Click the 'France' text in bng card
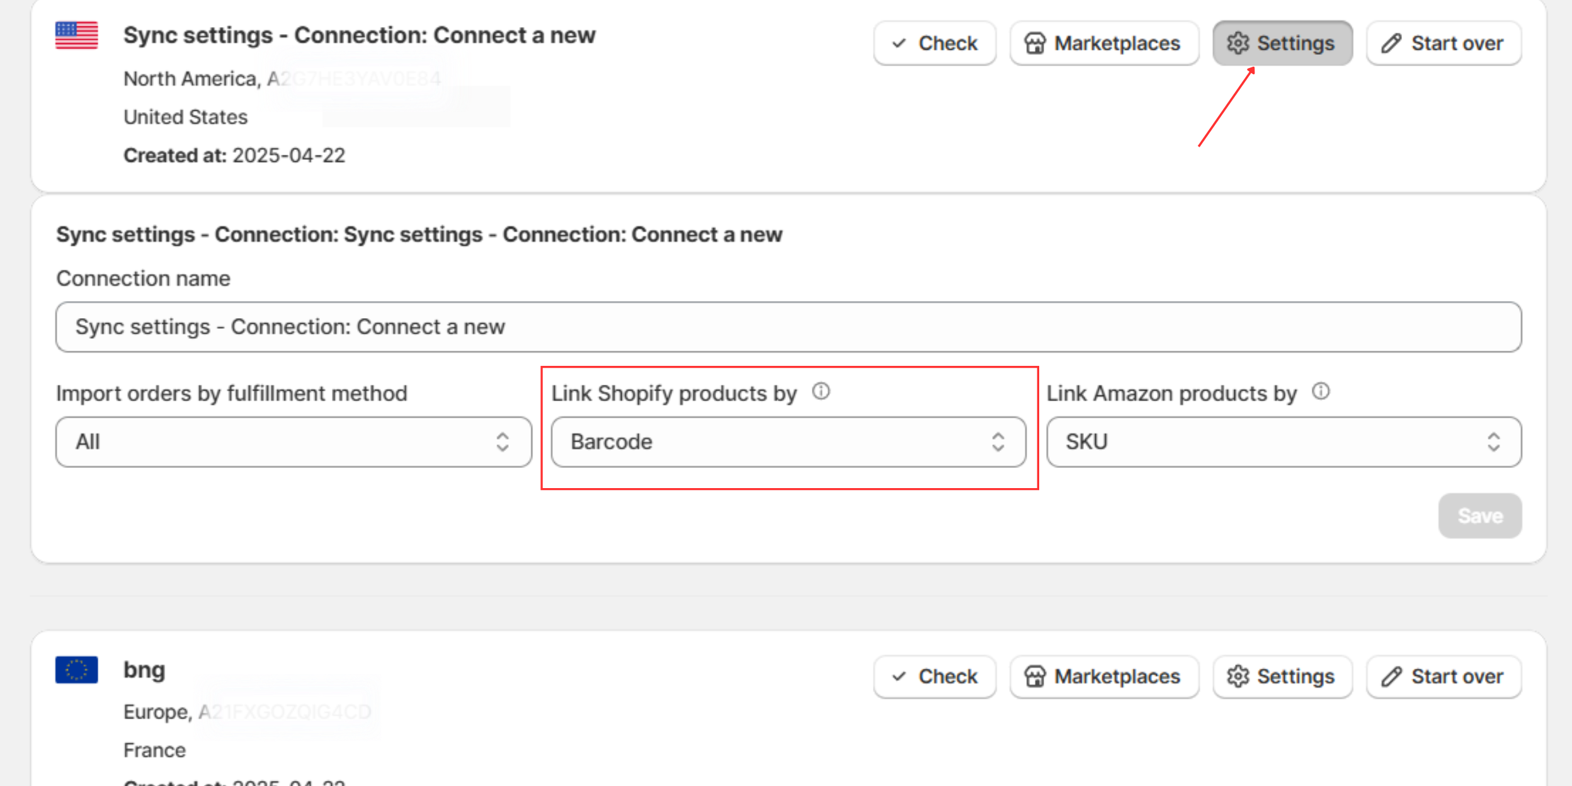 (x=154, y=751)
